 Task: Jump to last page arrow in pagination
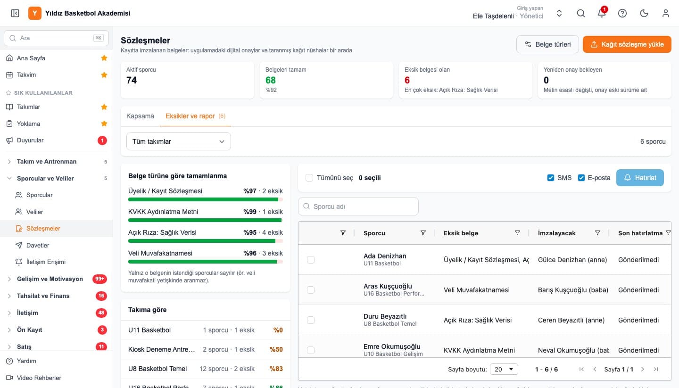pos(656,369)
